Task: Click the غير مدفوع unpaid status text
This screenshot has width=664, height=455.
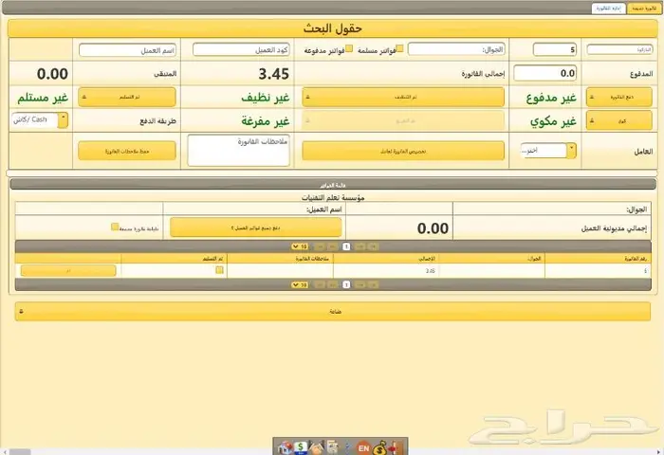Action: tap(551, 98)
